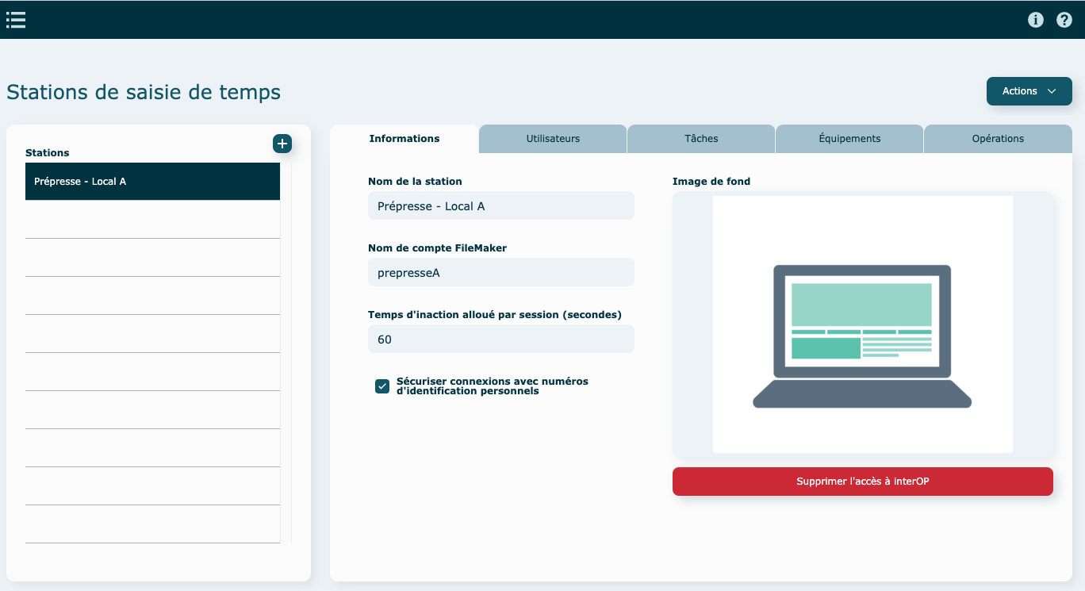Click the Nom de la station field
This screenshot has width=1085, height=591.
point(500,206)
